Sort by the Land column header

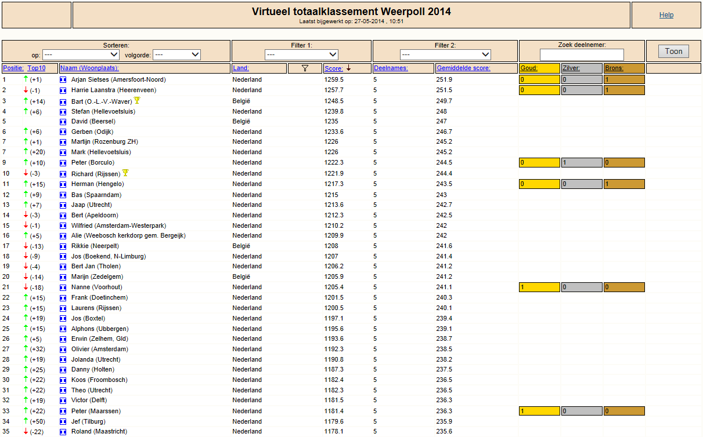[x=241, y=68]
